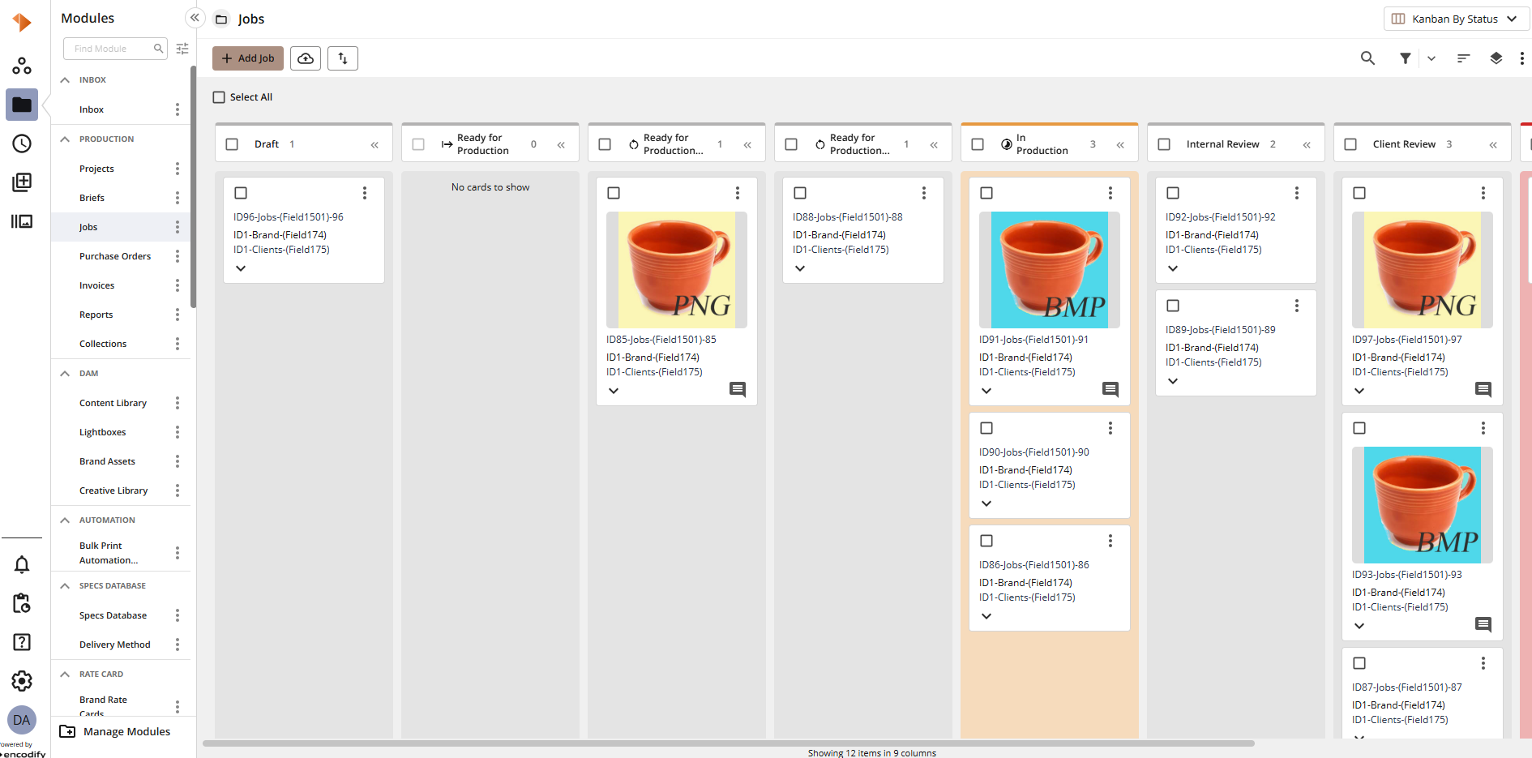Collapse the Modules panel with double chevron
This screenshot has width=1532, height=758.
195,18
